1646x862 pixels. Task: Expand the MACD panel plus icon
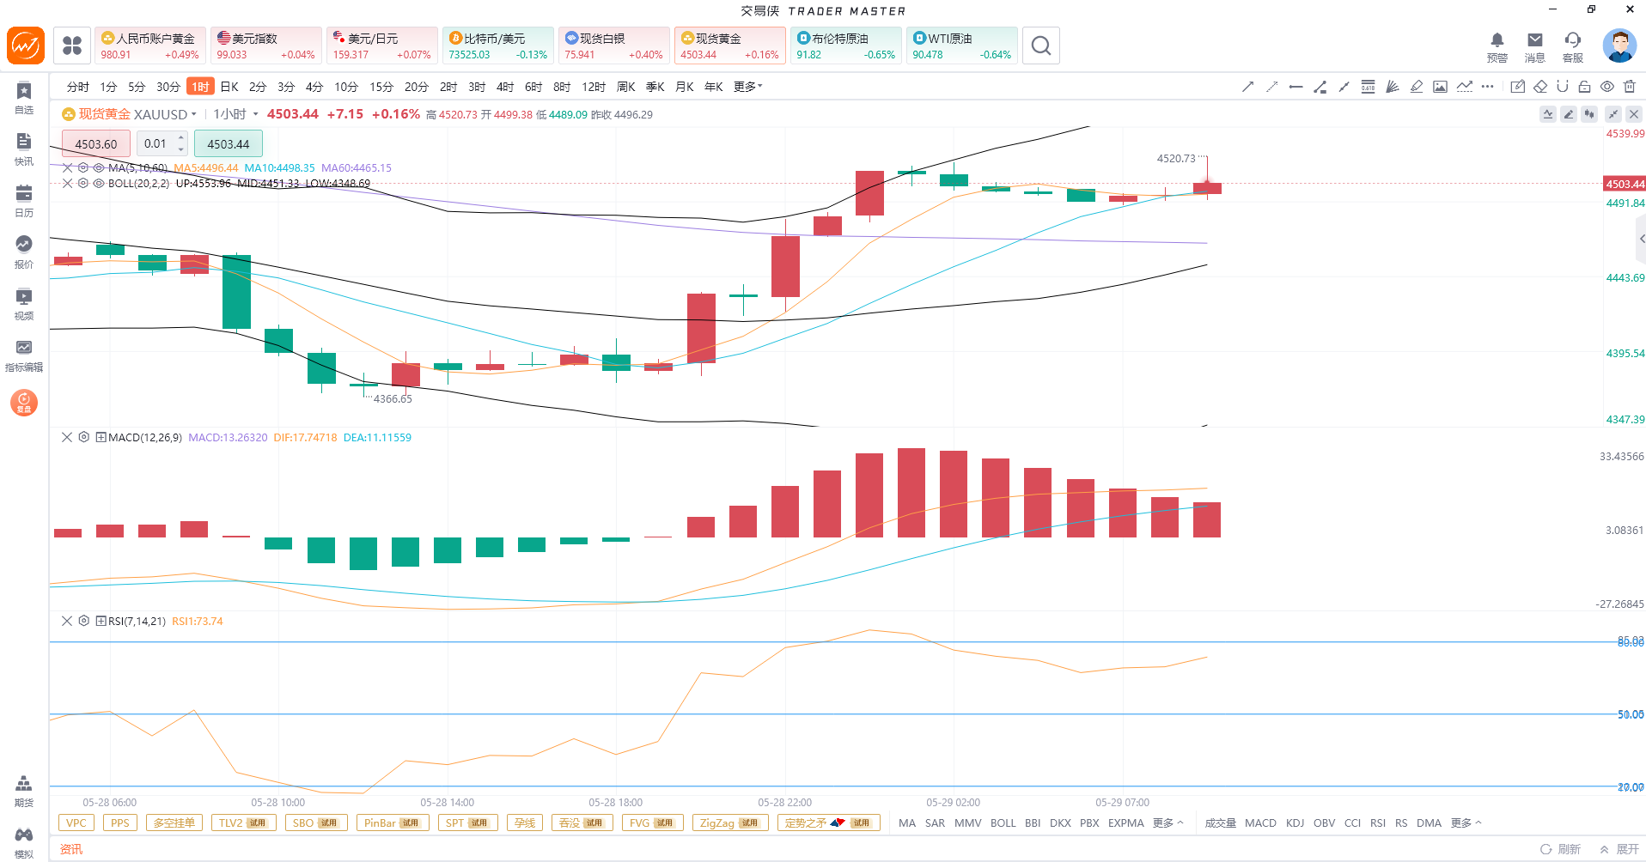click(101, 437)
